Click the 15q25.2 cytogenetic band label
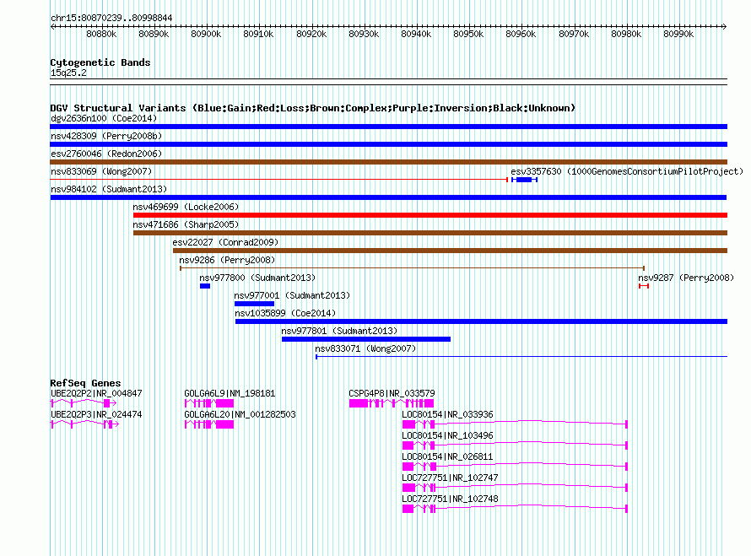This screenshot has height=556, width=751. [x=68, y=73]
